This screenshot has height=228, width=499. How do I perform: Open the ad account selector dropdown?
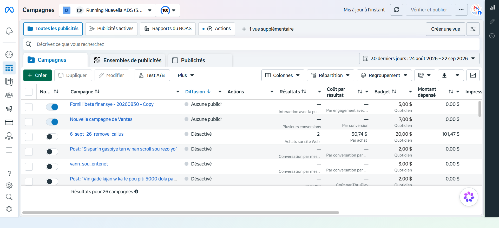tap(107, 10)
